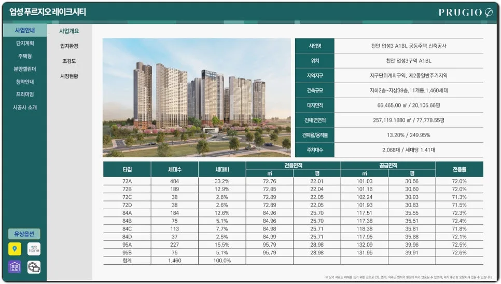Go to 분양캘린더 menu item
The width and height of the screenshot is (501, 284).
point(25,69)
